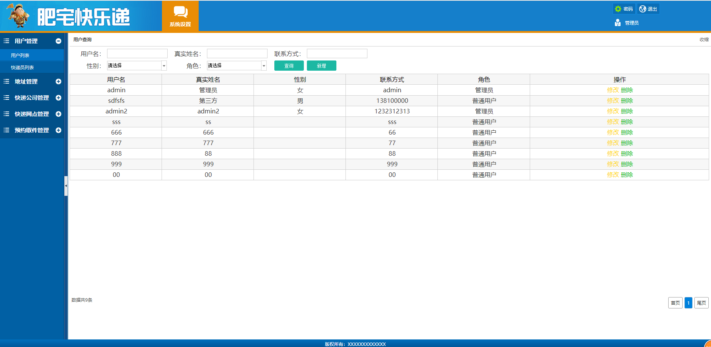Collapse 用户管理 with the minus icon
Image resolution: width=711 pixels, height=347 pixels.
[58, 41]
